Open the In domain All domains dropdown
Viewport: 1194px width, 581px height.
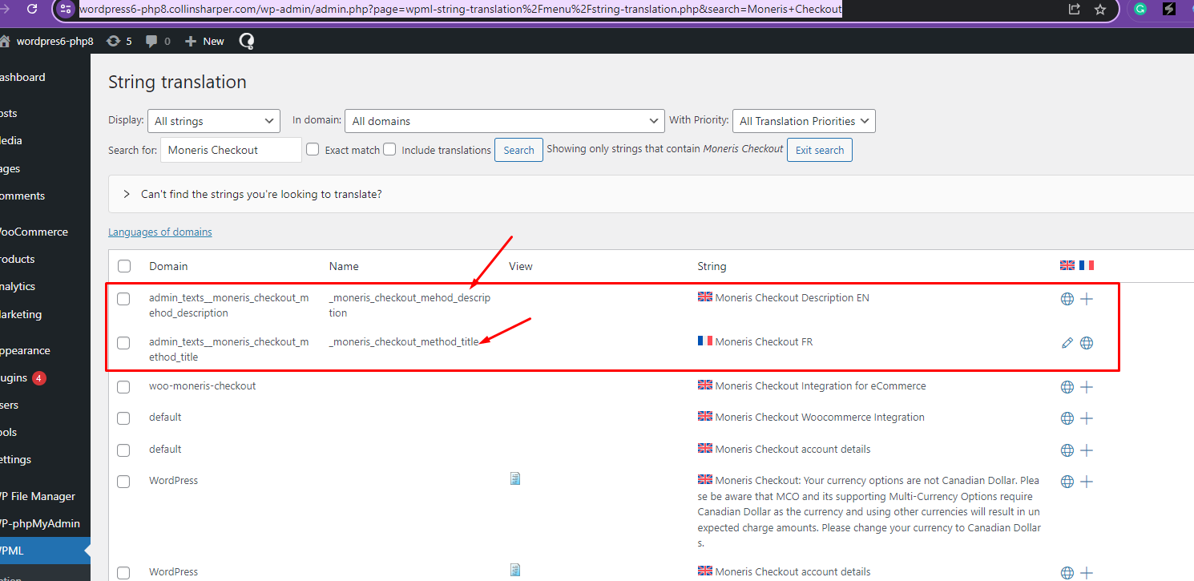click(505, 121)
